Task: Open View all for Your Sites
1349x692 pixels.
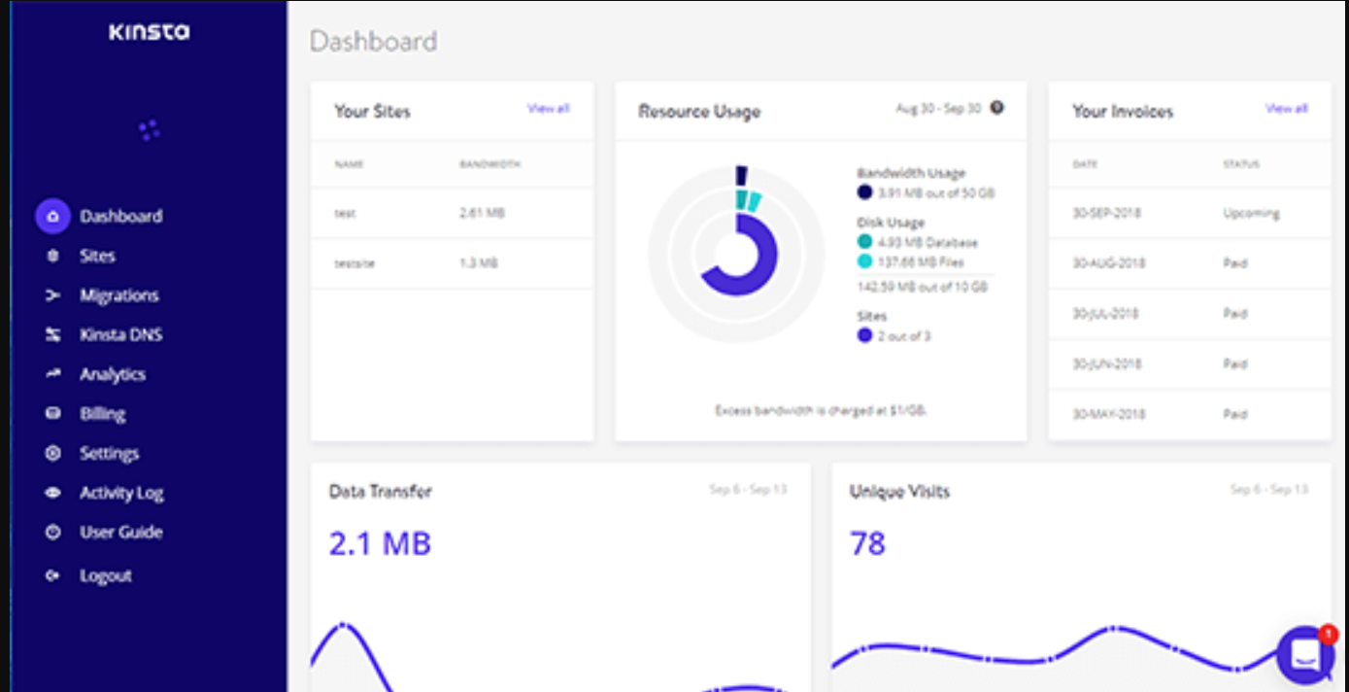Action: point(548,109)
